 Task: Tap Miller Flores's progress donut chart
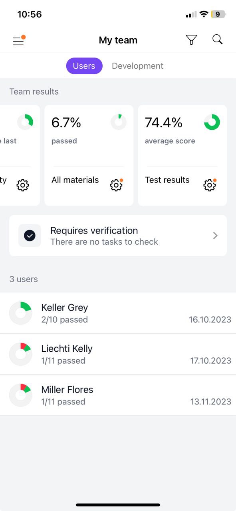20,395
